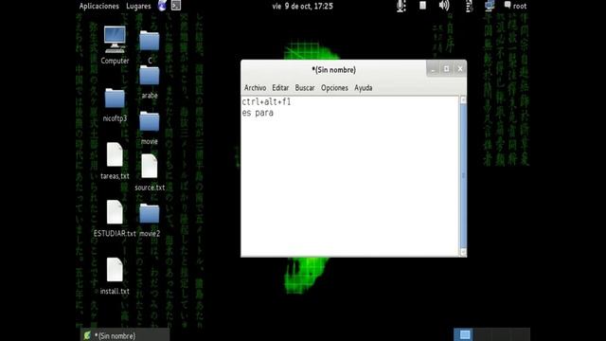Select the nicoftp3 folder
The height and width of the screenshot is (341, 606).
point(115,99)
